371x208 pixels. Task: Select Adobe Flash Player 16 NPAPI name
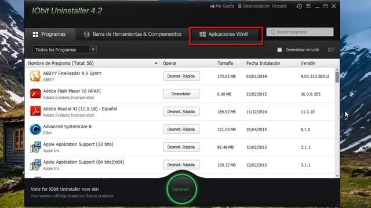pyautogui.click(x=72, y=91)
